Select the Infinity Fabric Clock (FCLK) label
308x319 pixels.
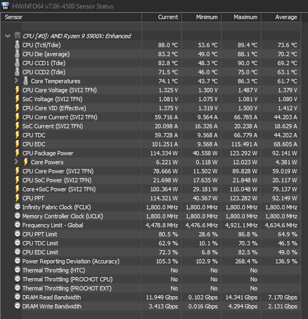coord(57,207)
